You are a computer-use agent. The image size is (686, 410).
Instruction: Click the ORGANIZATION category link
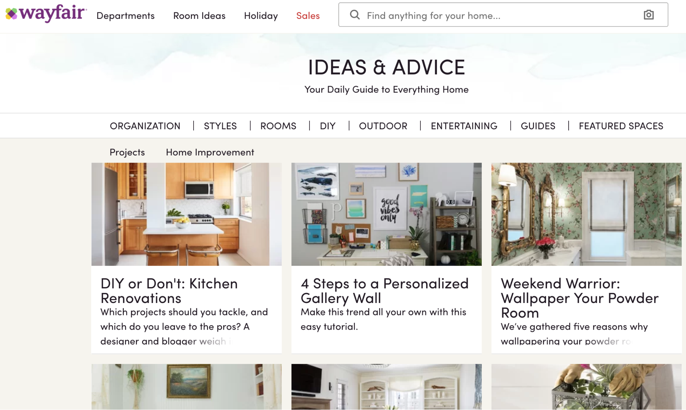pyautogui.click(x=145, y=126)
